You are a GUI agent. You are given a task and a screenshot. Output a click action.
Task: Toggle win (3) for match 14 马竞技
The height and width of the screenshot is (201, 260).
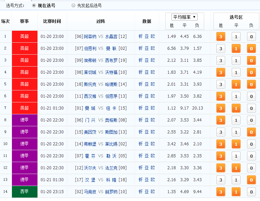point(221,192)
